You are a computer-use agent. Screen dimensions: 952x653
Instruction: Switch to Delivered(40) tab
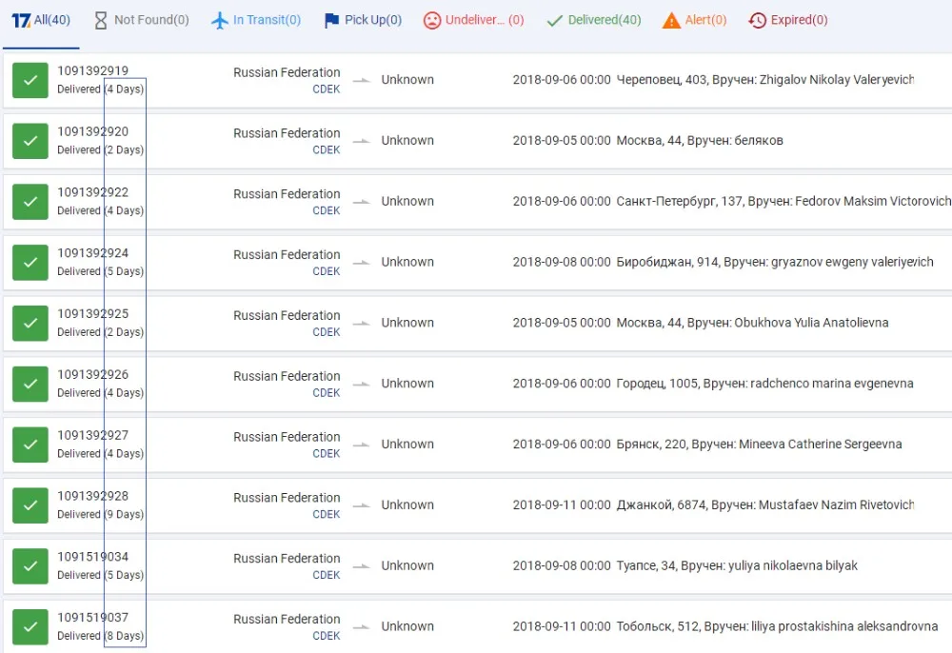click(x=594, y=21)
